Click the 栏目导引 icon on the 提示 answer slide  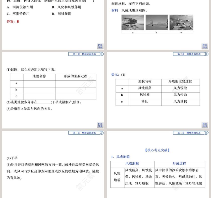pos(205,125)
